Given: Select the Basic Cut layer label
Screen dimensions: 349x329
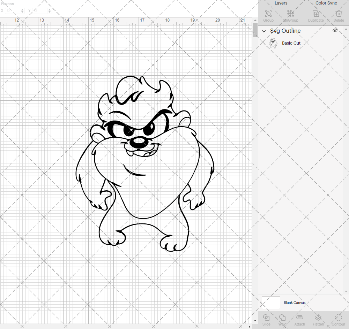Looking at the screenshot, I should [x=291, y=43].
